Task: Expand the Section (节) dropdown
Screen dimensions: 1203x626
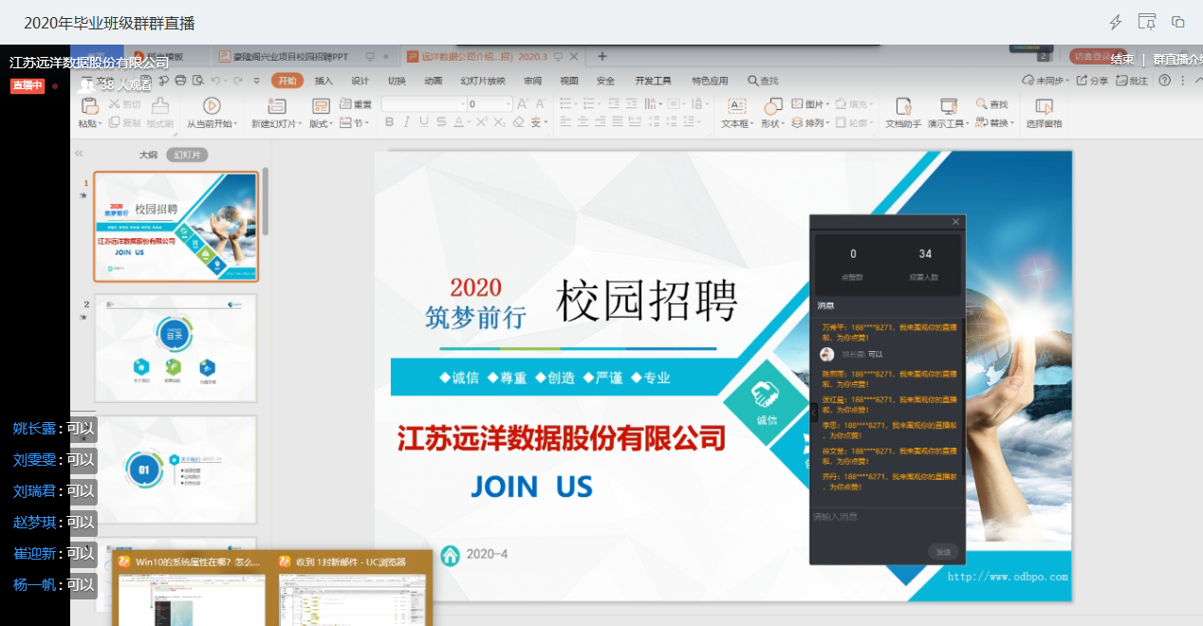Action: (368, 123)
